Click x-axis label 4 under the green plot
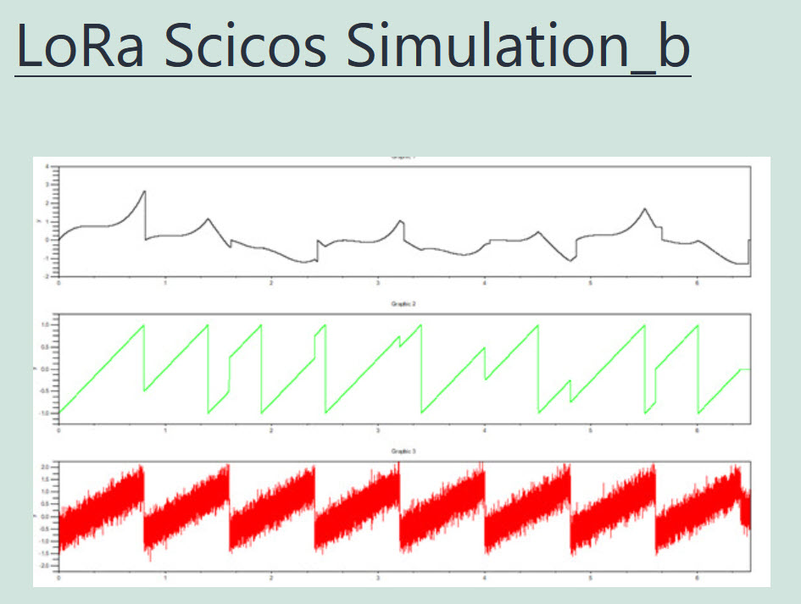The height and width of the screenshot is (604, 801). click(x=484, y=430)
